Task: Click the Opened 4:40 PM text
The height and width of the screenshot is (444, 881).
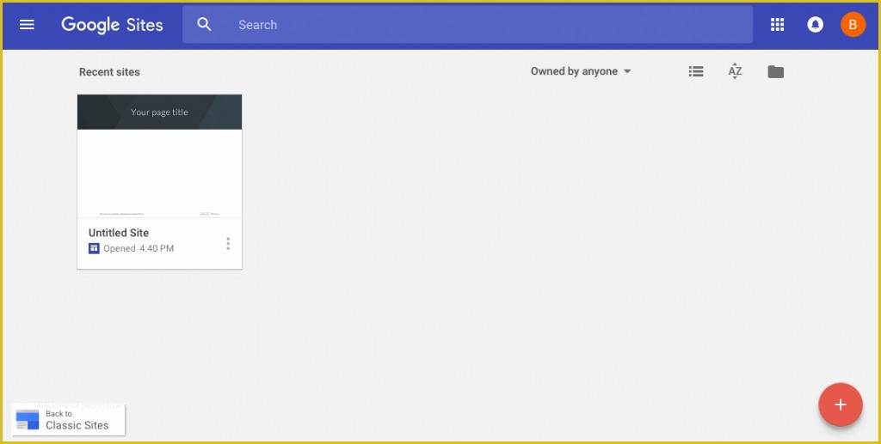Action: [139, 248]
